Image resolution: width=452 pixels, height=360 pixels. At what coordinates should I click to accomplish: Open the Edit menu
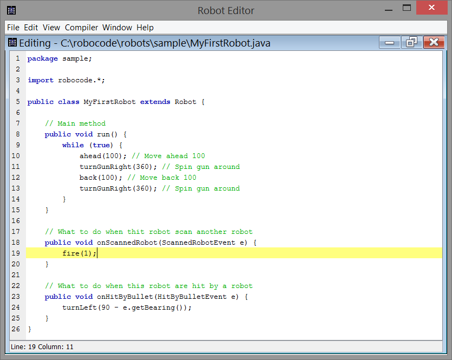click(x=31, y=28)
